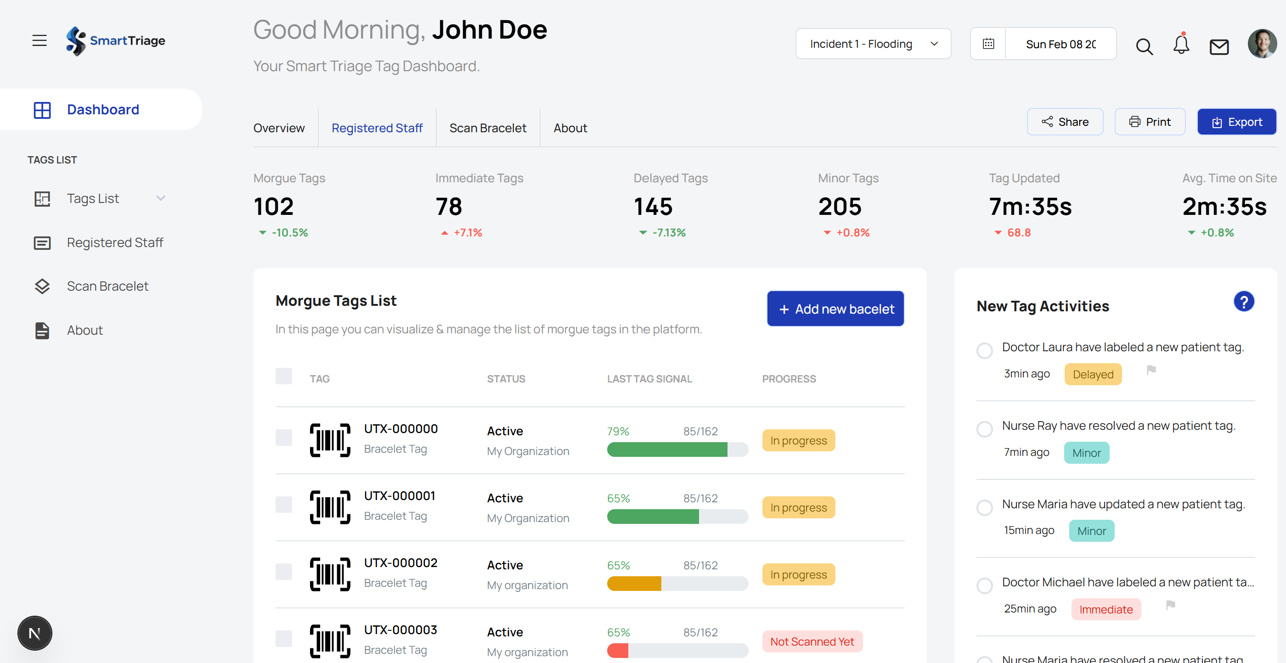Open notifications bell icon
Viewport: 1286px width, 663px height.
pos(1181,45)
